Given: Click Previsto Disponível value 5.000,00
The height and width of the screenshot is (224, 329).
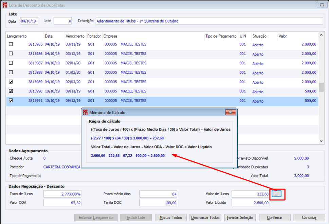Looking at the screenshot, I should pos(301,158).
